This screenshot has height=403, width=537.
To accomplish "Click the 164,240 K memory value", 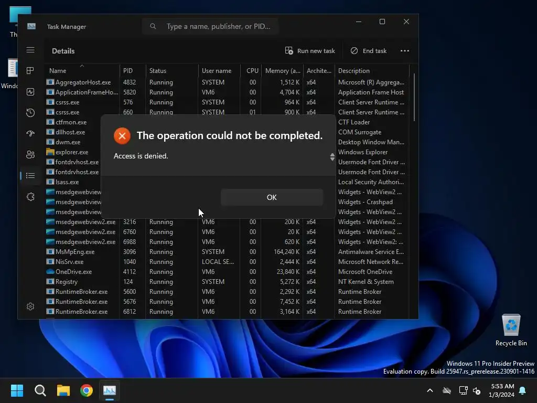I will coord(286,251).
